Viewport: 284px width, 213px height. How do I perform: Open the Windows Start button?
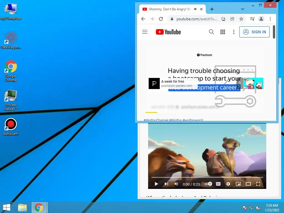(7, 207)
